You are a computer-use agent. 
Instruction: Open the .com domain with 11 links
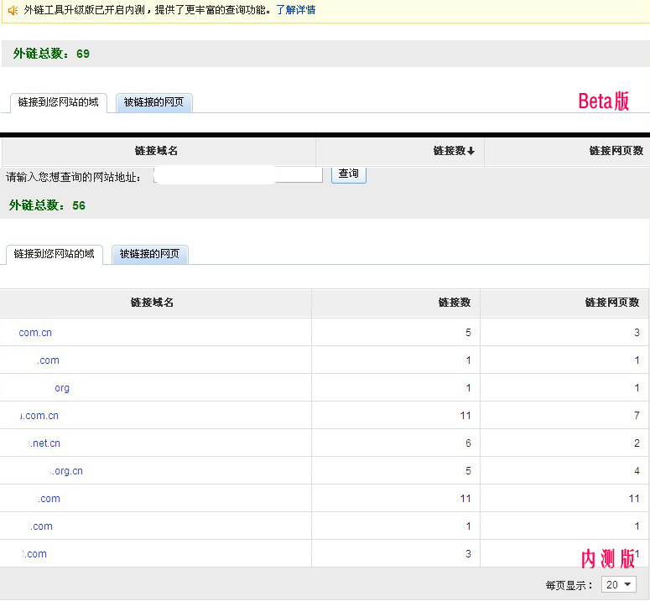click(x=49, y=499)
